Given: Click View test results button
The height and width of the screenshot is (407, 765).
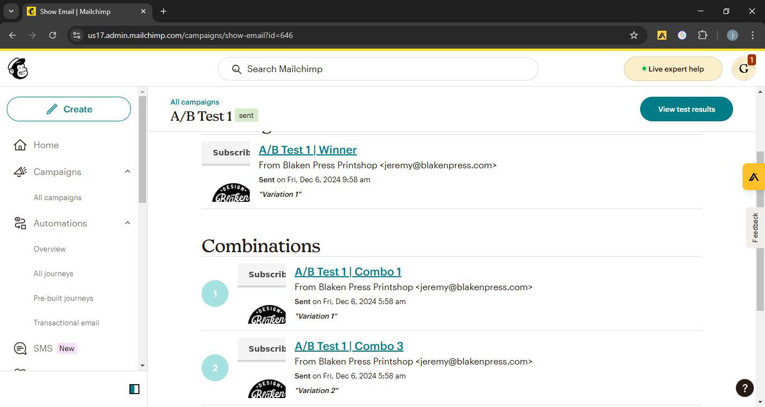Looking at the screenshot, I should 687,109.
